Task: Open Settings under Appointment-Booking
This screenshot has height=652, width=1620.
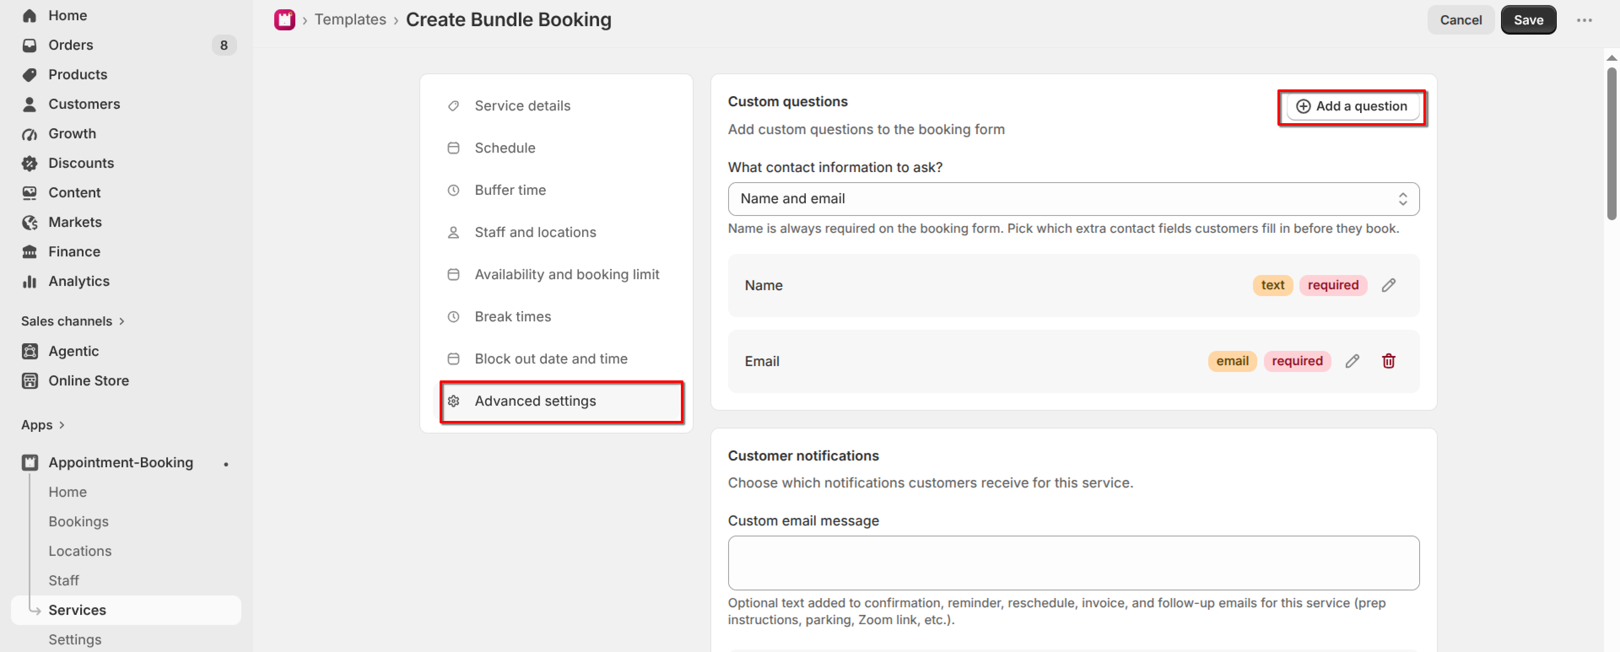Action: point(75,639)
